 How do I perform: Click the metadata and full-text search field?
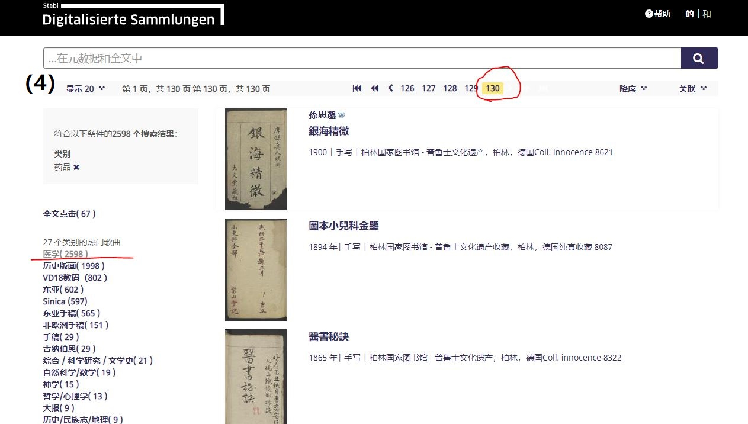tap(362, 58)
